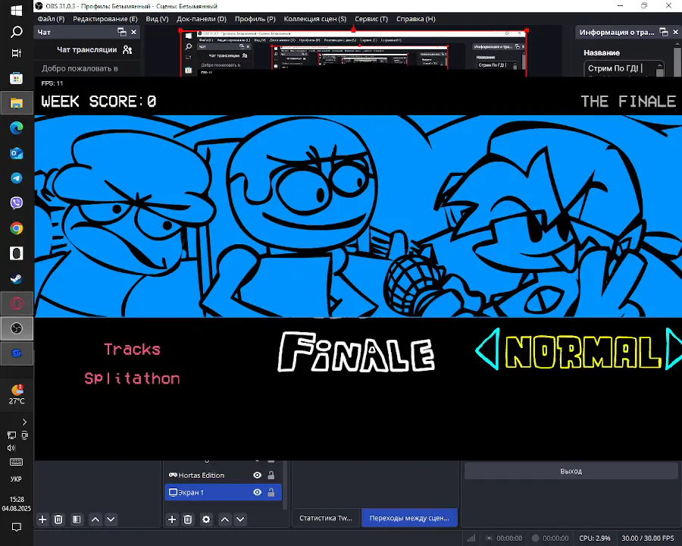Viewport: 682px width, 546px height.
Task: Close the Информация о трансляции dock
Action: pyautogui.click(x=675, y=32)
